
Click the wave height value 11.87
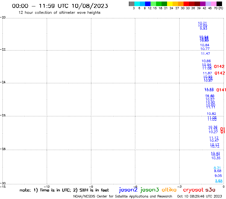pos(207,73)
